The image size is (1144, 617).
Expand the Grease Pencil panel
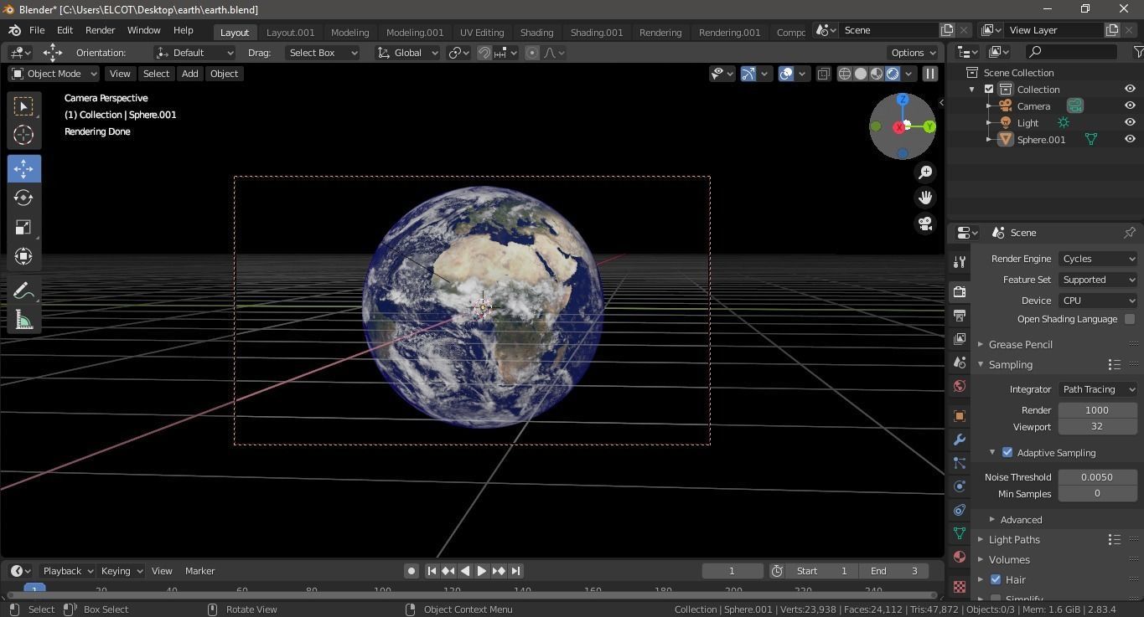(1020, 345)
